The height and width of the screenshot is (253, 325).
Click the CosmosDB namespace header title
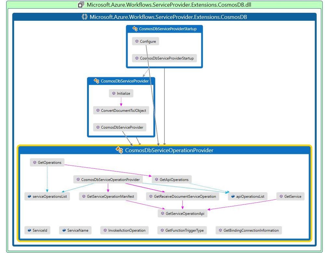[168, 17]
